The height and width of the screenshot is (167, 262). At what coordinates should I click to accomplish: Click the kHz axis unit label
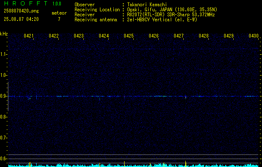pos(4,34)
